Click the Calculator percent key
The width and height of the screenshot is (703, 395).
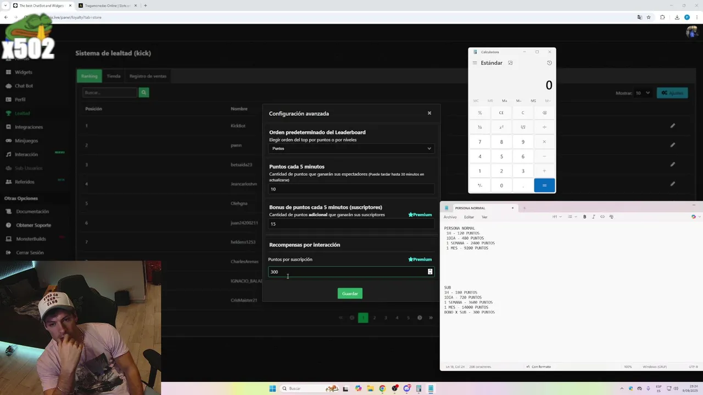point(479,113)
